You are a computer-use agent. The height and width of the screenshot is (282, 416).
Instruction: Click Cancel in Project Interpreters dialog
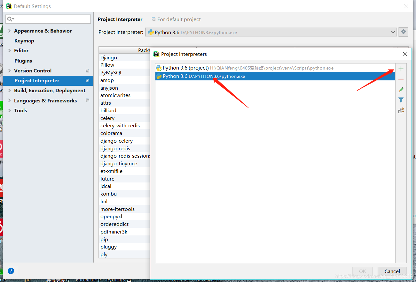click(392, 271)
